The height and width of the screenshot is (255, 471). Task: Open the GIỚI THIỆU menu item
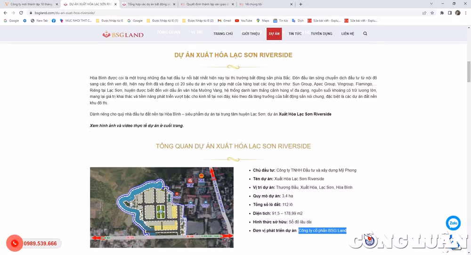tap(251, 33)
